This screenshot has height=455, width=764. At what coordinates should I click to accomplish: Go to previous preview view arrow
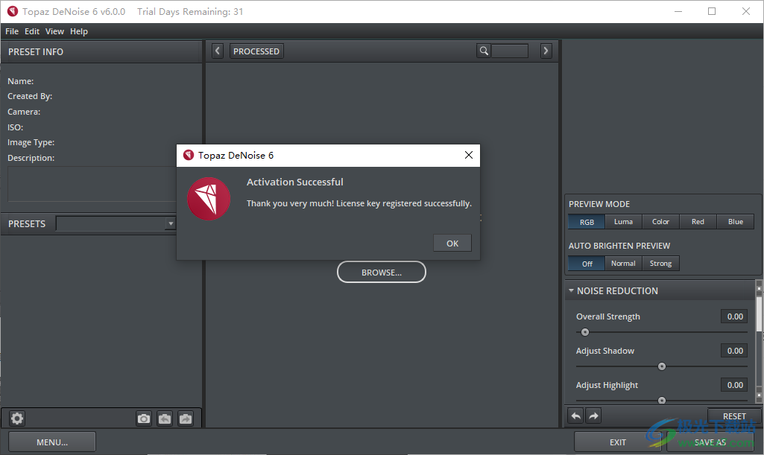(217, 51)
